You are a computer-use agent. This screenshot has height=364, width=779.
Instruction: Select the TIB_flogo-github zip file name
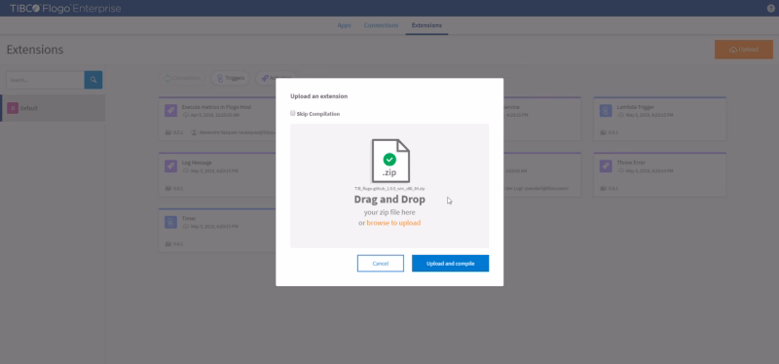(x=389, y=189)
